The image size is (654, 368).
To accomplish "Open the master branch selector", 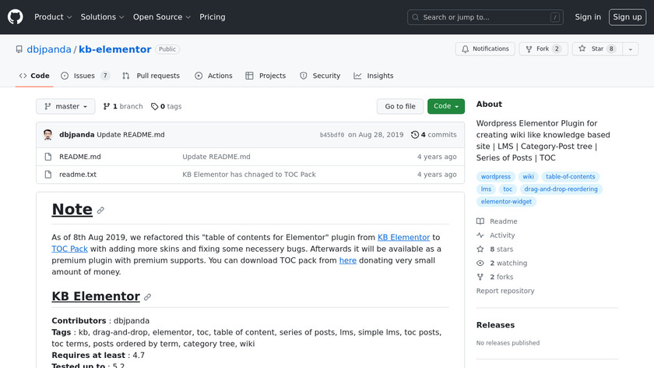I will [65, 107].
